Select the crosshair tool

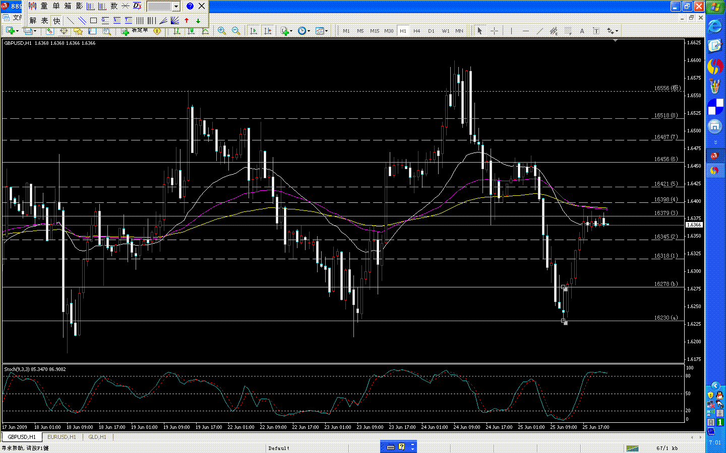click(x=494, y=31)
